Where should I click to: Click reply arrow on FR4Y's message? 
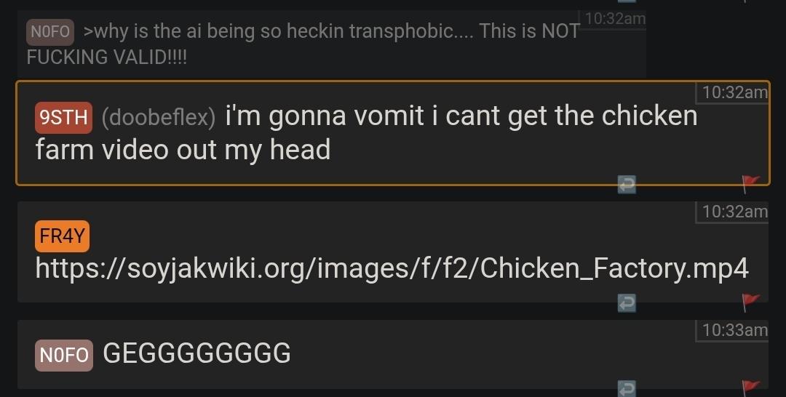pyautogui.click(x=627, y=303)
